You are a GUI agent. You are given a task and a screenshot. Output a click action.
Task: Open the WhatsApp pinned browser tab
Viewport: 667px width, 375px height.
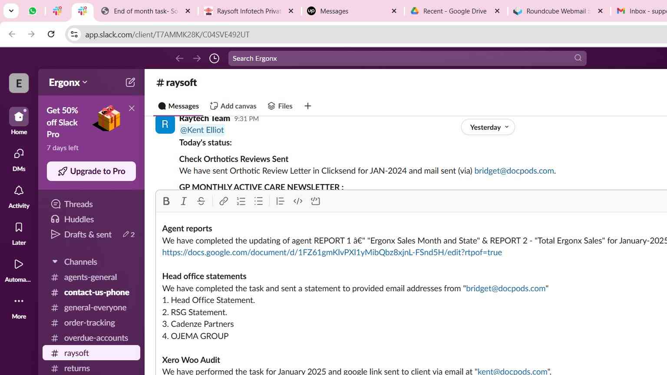coord(33,11)
